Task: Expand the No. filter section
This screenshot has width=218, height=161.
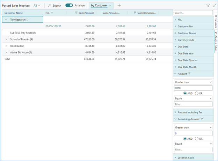Action: click(193, 20)
